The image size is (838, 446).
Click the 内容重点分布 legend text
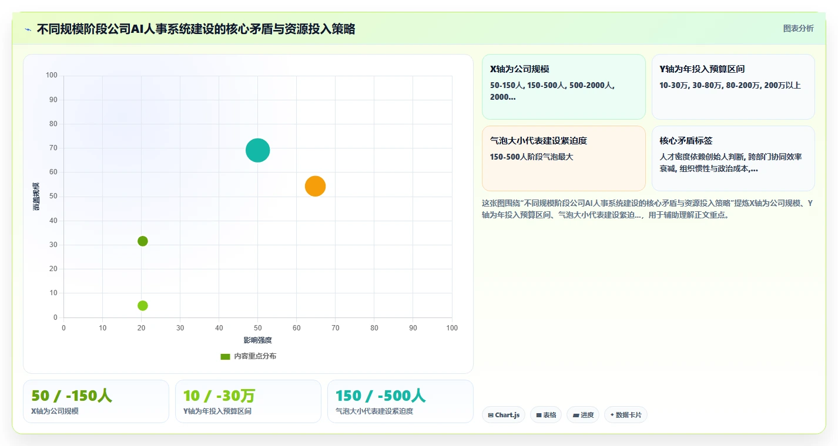pyautogui.click(x=255, y=356)
